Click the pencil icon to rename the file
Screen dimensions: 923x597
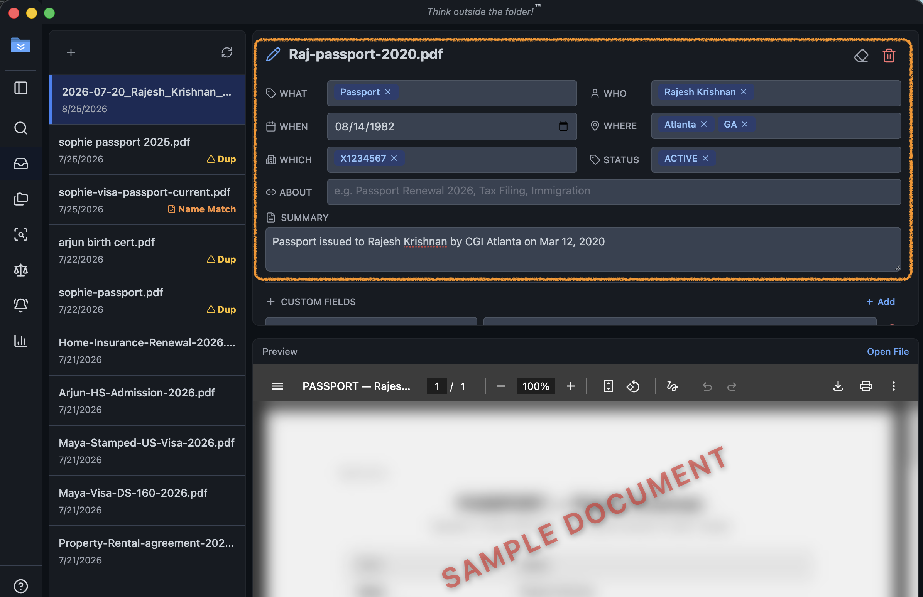273,54
